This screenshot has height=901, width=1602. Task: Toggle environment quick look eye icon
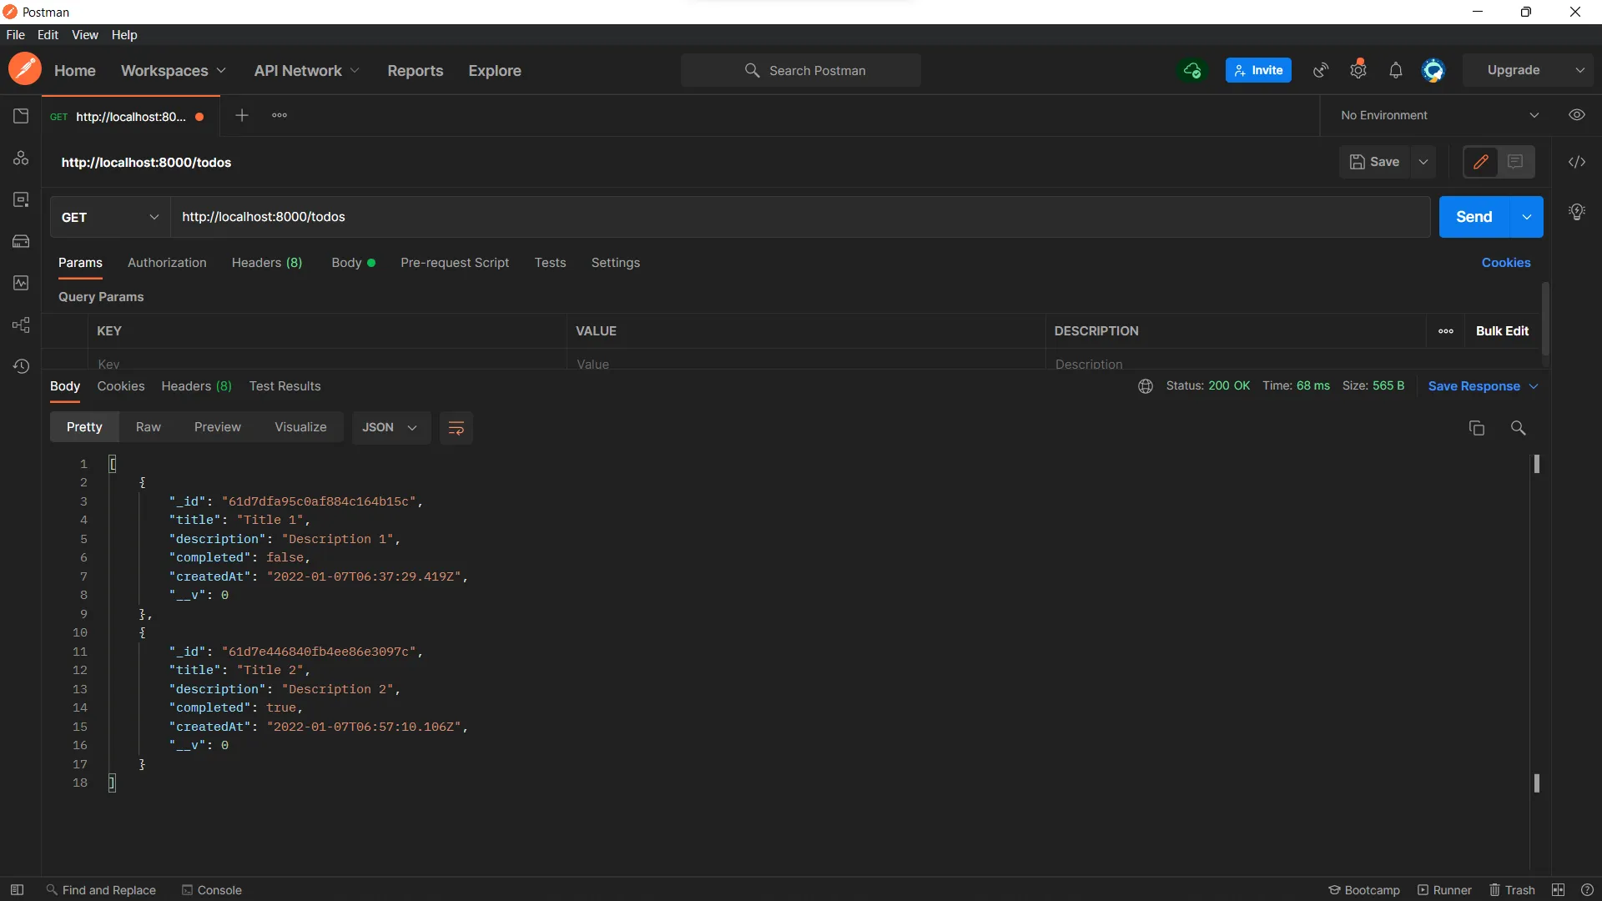click(1577, 115)
